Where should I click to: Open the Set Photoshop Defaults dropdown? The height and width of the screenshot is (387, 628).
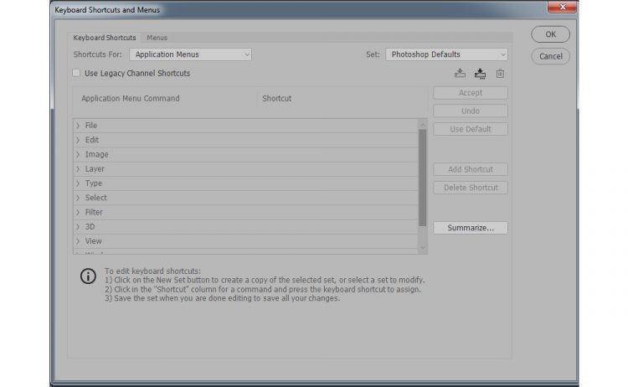(446, 54)
